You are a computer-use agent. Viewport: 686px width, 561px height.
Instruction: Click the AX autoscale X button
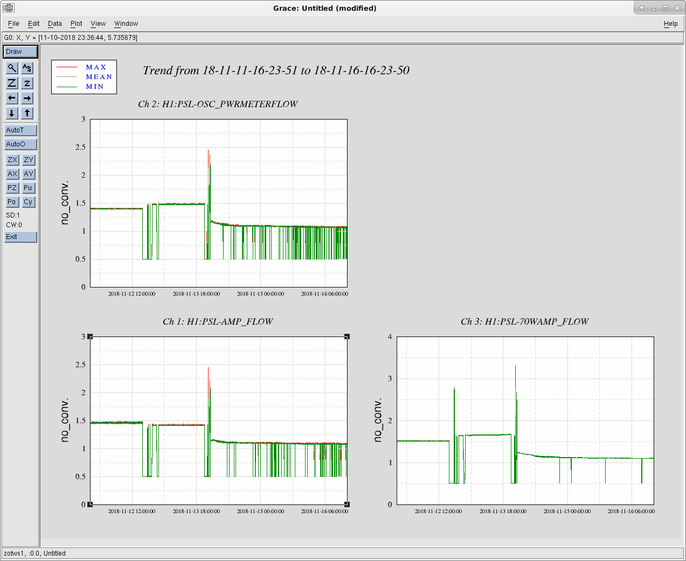[12, 174]
